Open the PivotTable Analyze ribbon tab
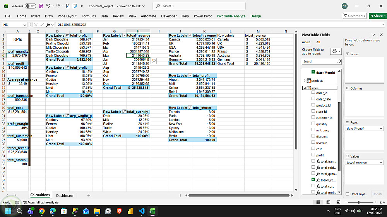 (x=231, y=16)
